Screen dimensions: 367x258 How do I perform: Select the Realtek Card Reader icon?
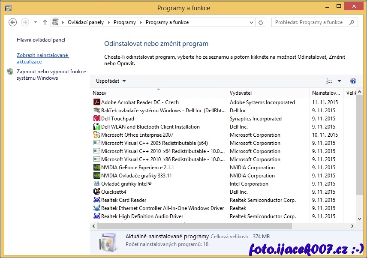pyautogui.click(x=96, y=200)
